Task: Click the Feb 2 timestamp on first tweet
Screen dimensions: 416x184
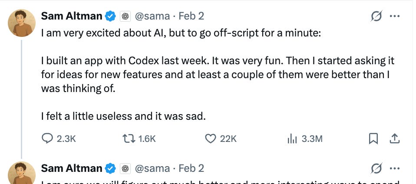Action: click(x=191, y=16)
